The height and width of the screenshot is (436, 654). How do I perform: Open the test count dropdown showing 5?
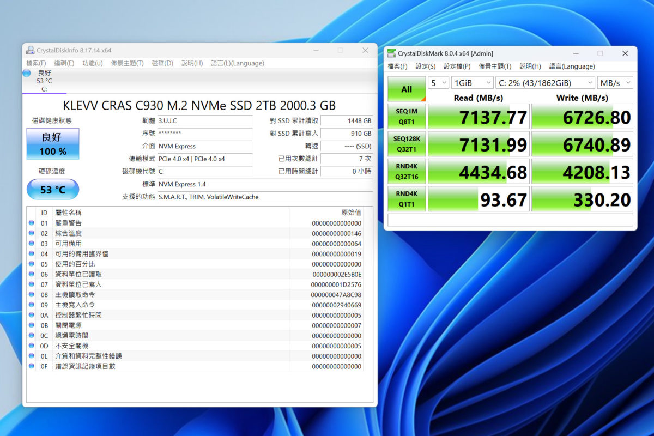click(x=438, y=82)
